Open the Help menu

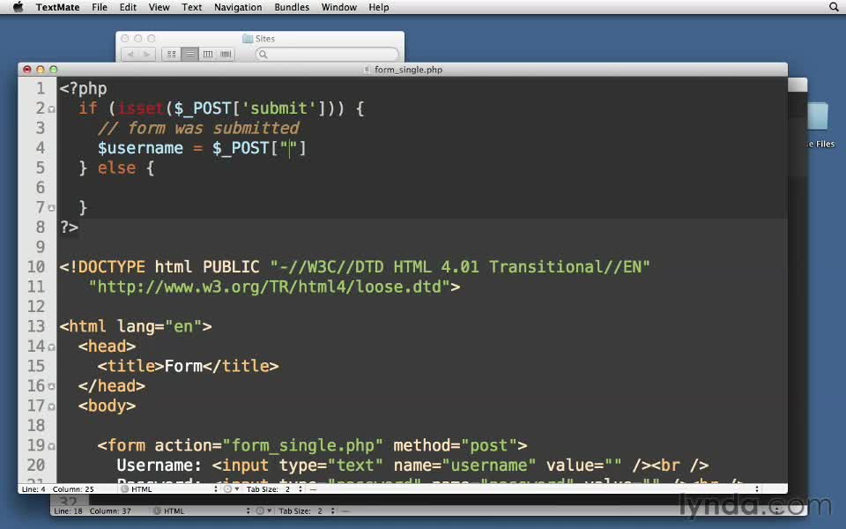(379, 7)
